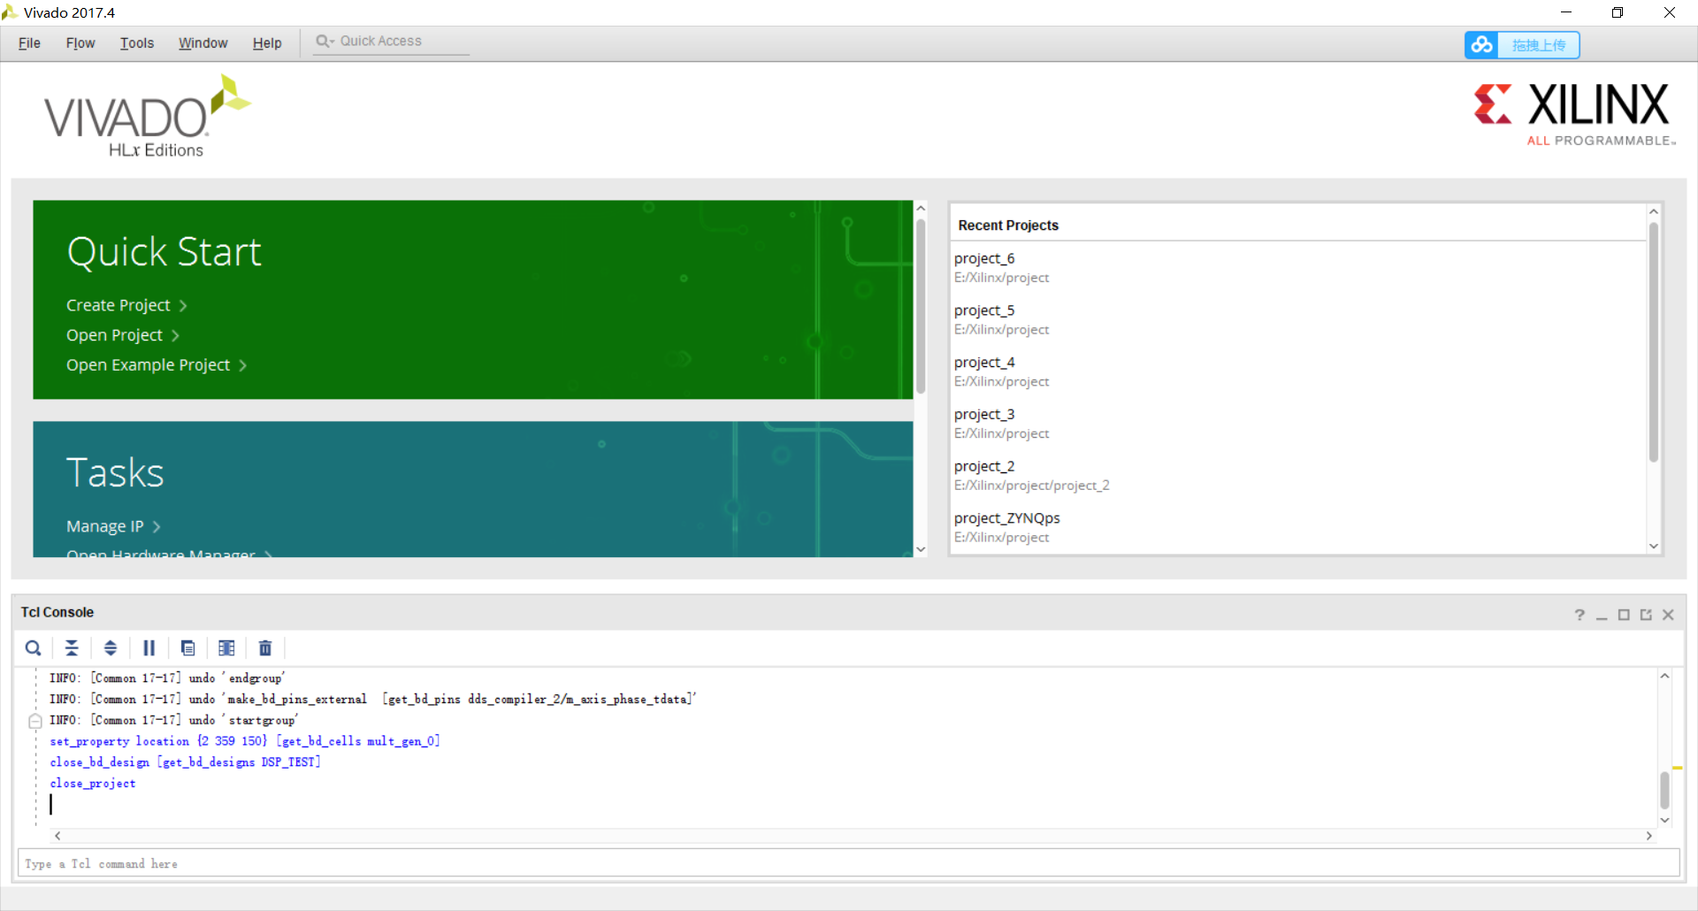Click scroll-down arrow of Quick Start panel
This screenshot has width=1698, height=911.
tap(921, 549)
